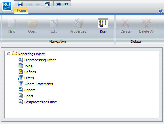Select the Home ribbon tab
The height and width of the screenshot is (124, 164).
(x=21, y=10)
